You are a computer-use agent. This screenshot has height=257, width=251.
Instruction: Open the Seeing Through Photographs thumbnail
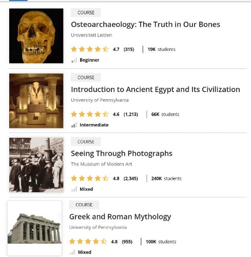(x=36, y=165)
